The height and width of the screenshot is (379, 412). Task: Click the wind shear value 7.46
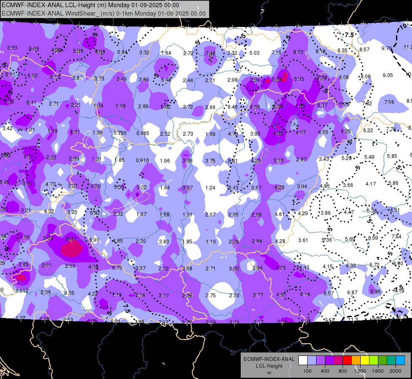(210, 53)
